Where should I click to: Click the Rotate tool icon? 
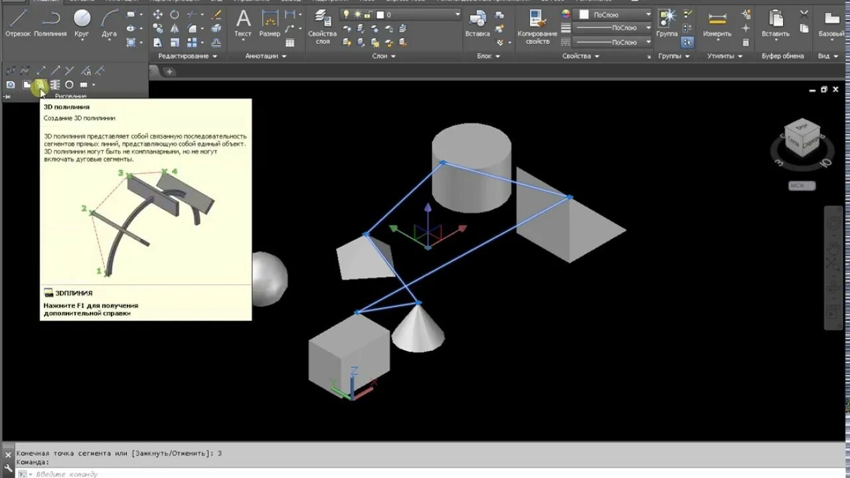pos(174,15)
